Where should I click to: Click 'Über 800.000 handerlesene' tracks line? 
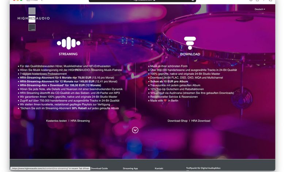(x=193, y=70)
